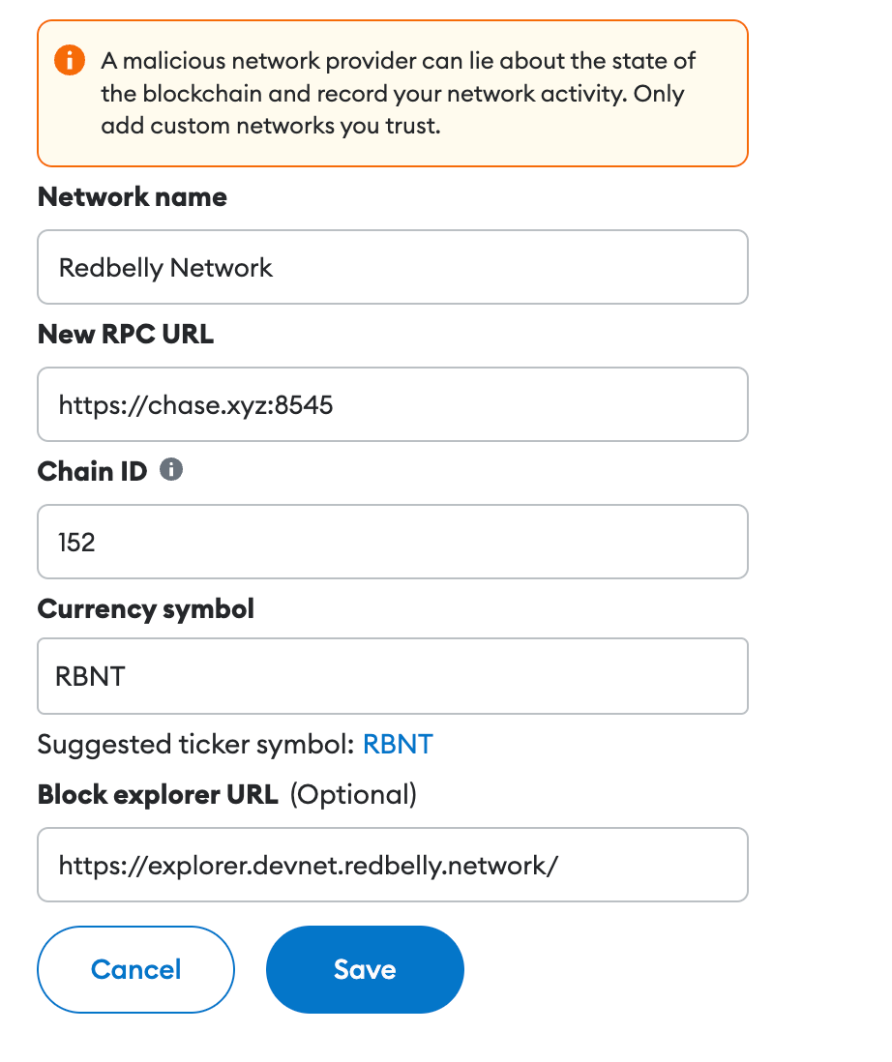Click the 'Block explorer URL' label
This screenshot has width=892, height=1062.
coord(158,794)
